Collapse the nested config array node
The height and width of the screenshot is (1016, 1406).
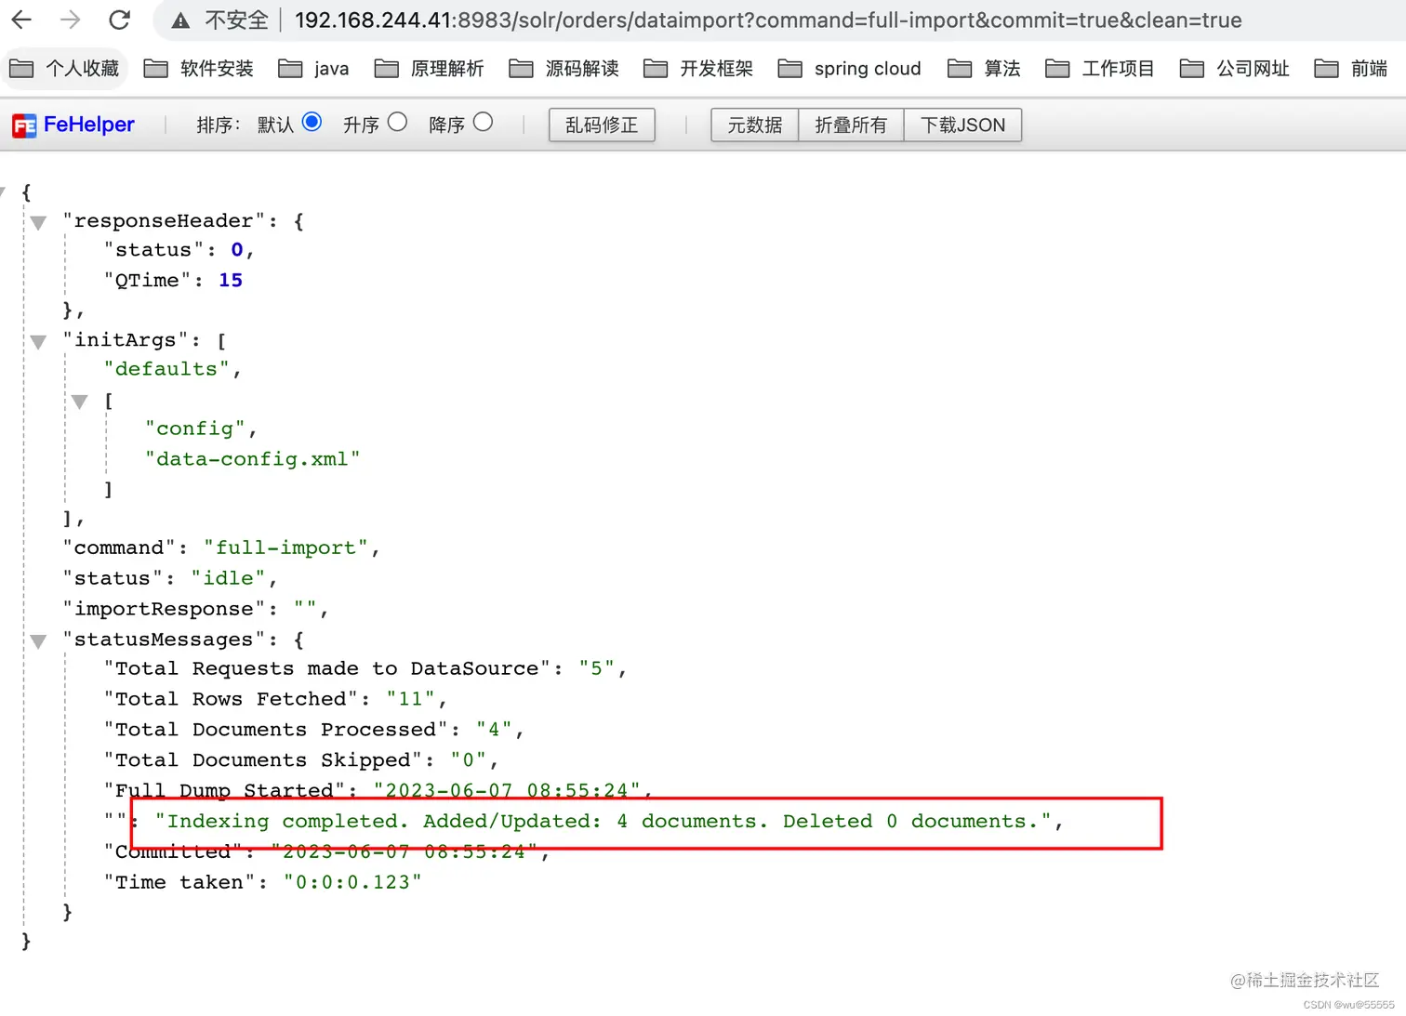80,402
